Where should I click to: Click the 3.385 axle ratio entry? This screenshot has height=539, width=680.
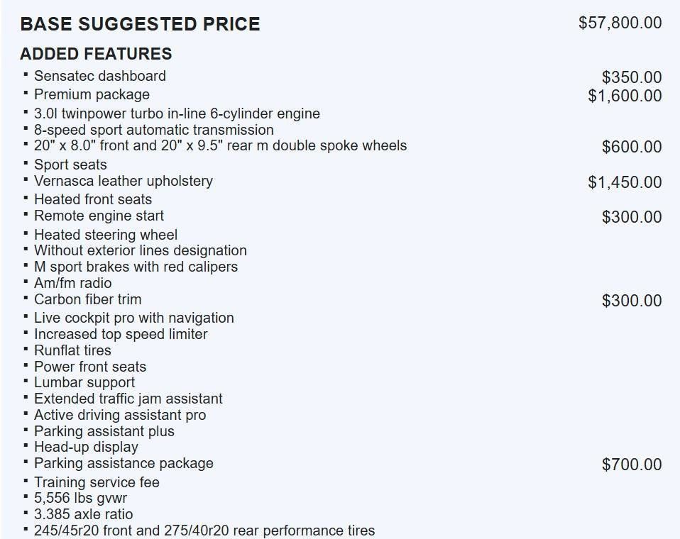pos(83,514)
